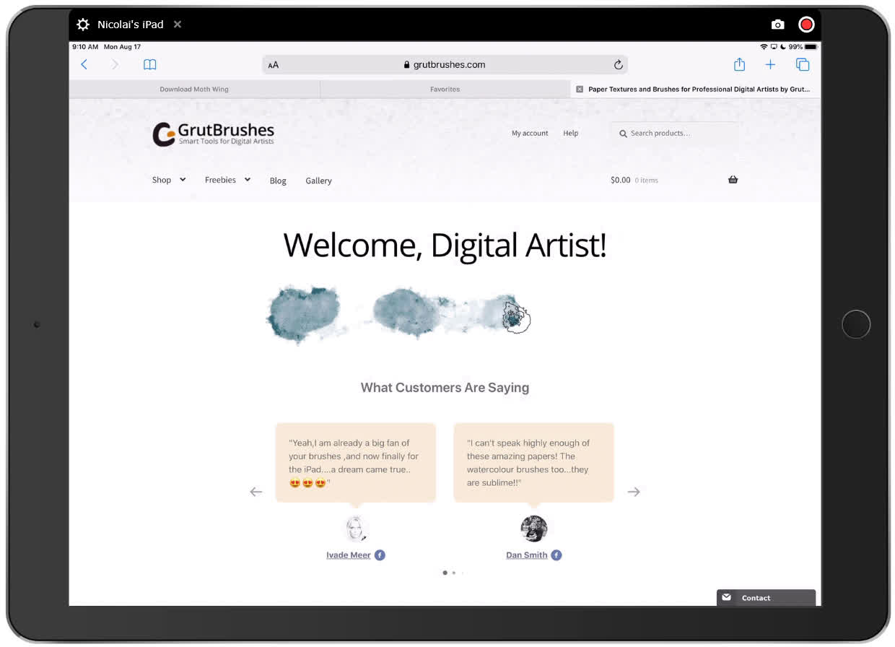Open the GrutBrushes shopping cart

733,179
